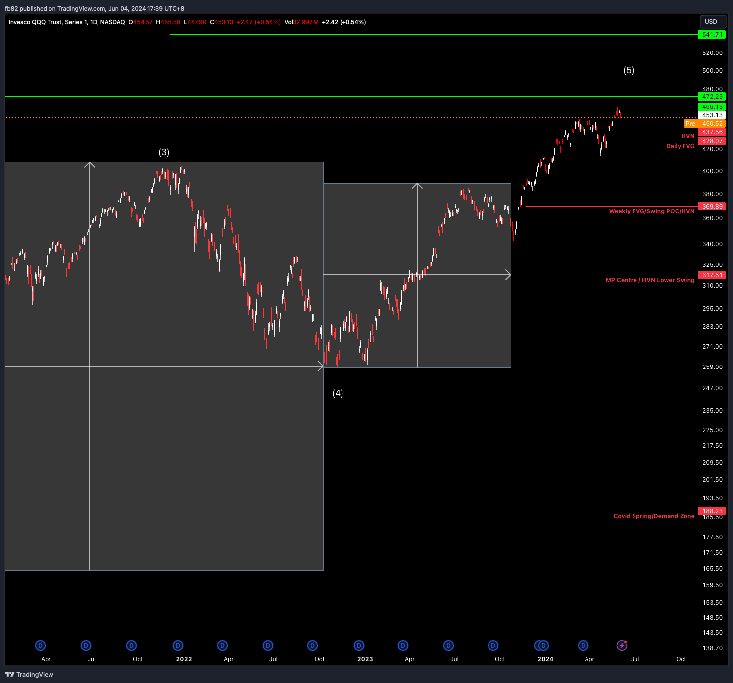Click the Weekly FVG/Swing POC/HVN annotation
Screen dimensions: 733x683
pos(652,211)
